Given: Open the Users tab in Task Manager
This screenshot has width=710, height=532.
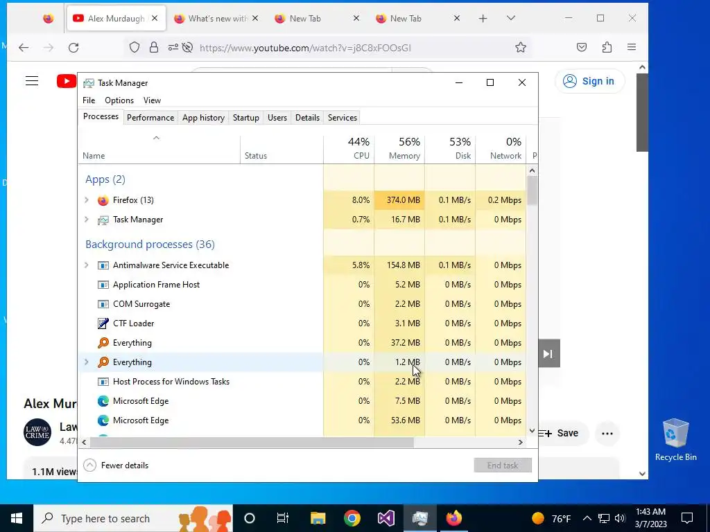Looking at the screenshot, I should click(x=277, y=118).
